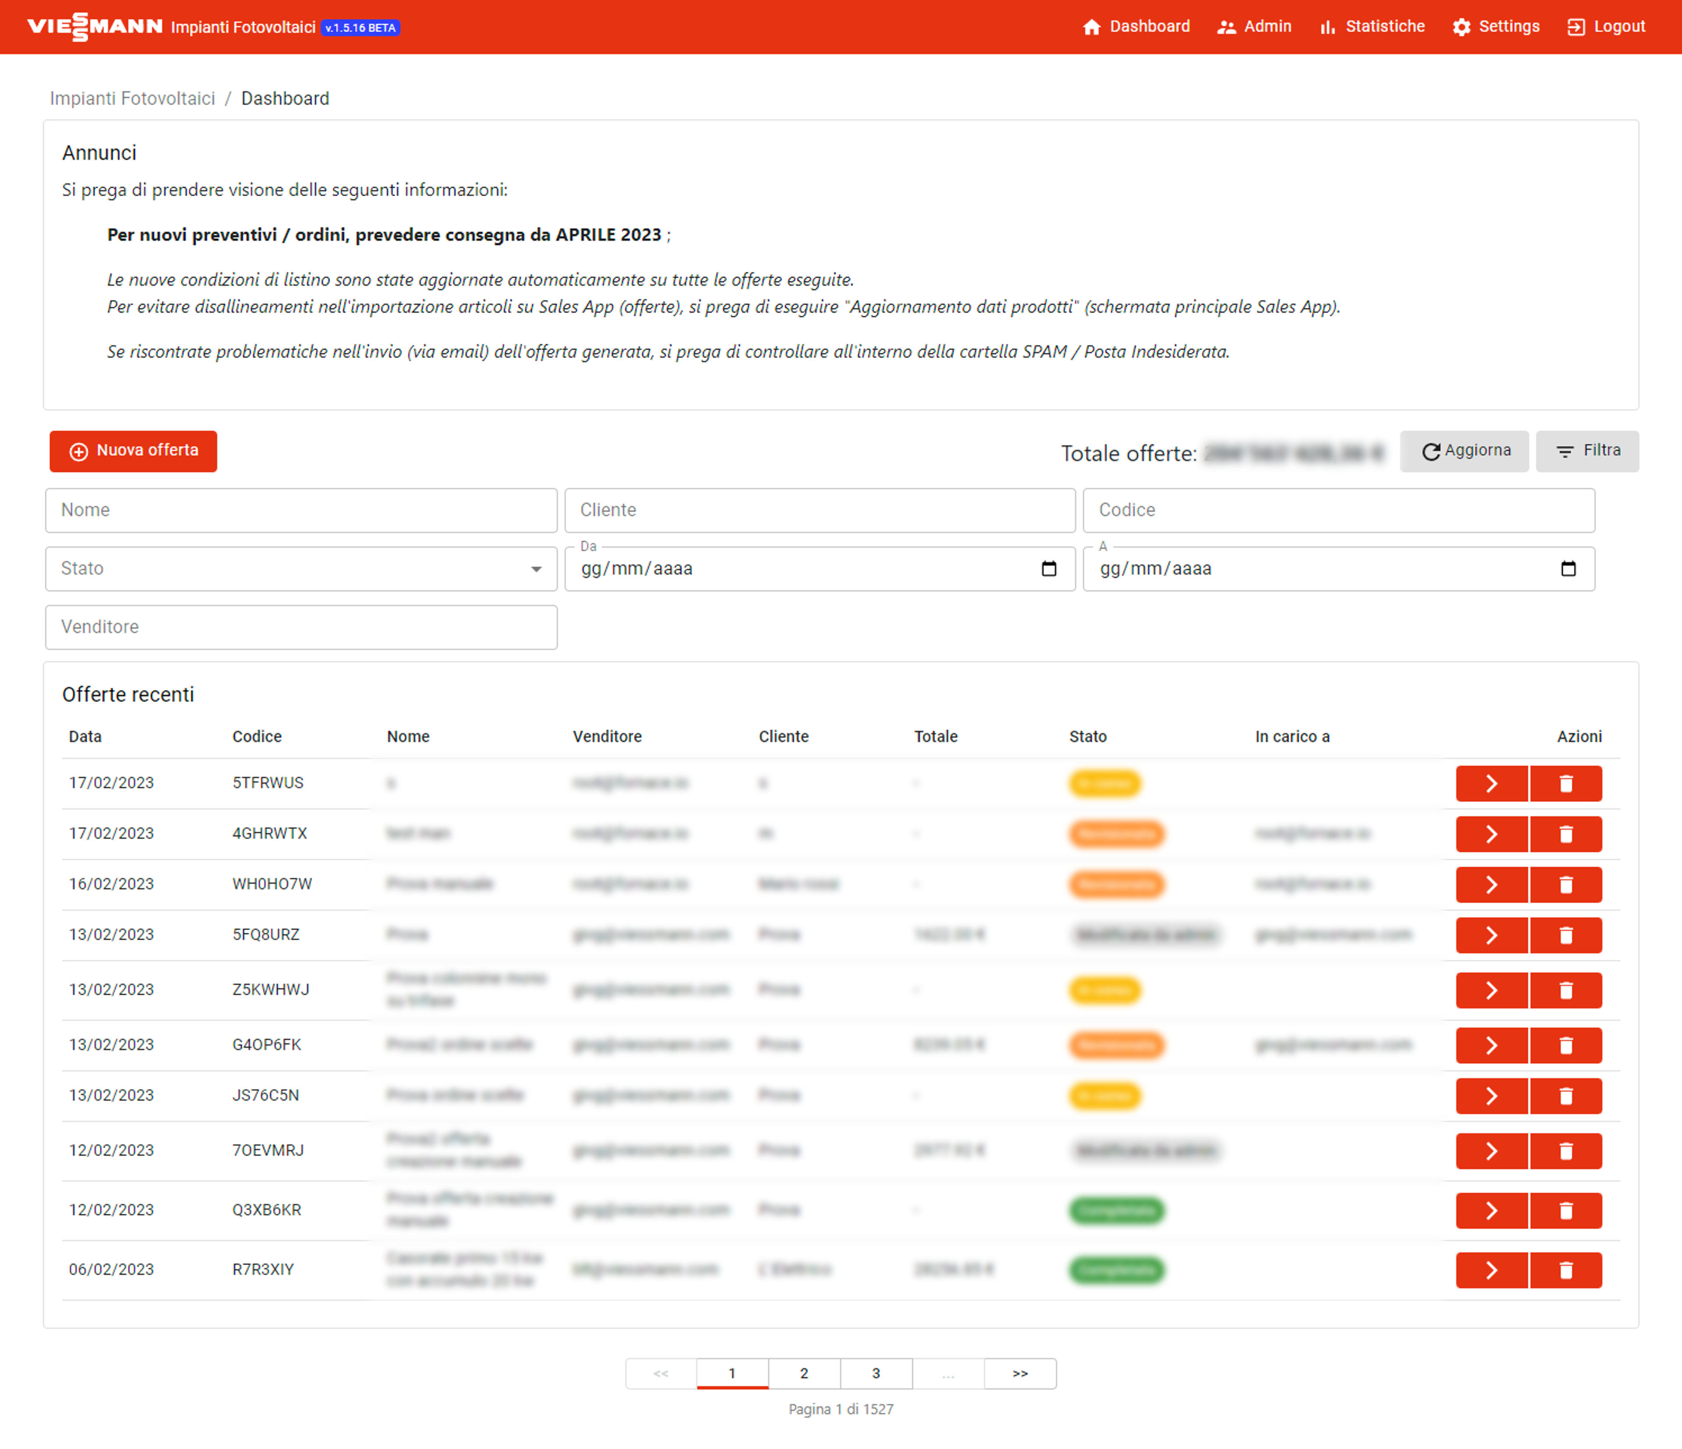The height and width of the screenshot is (1449, 1682).
Task: Open offer Z5KWHWJ with arrow icon
Action: [1491, 991]
